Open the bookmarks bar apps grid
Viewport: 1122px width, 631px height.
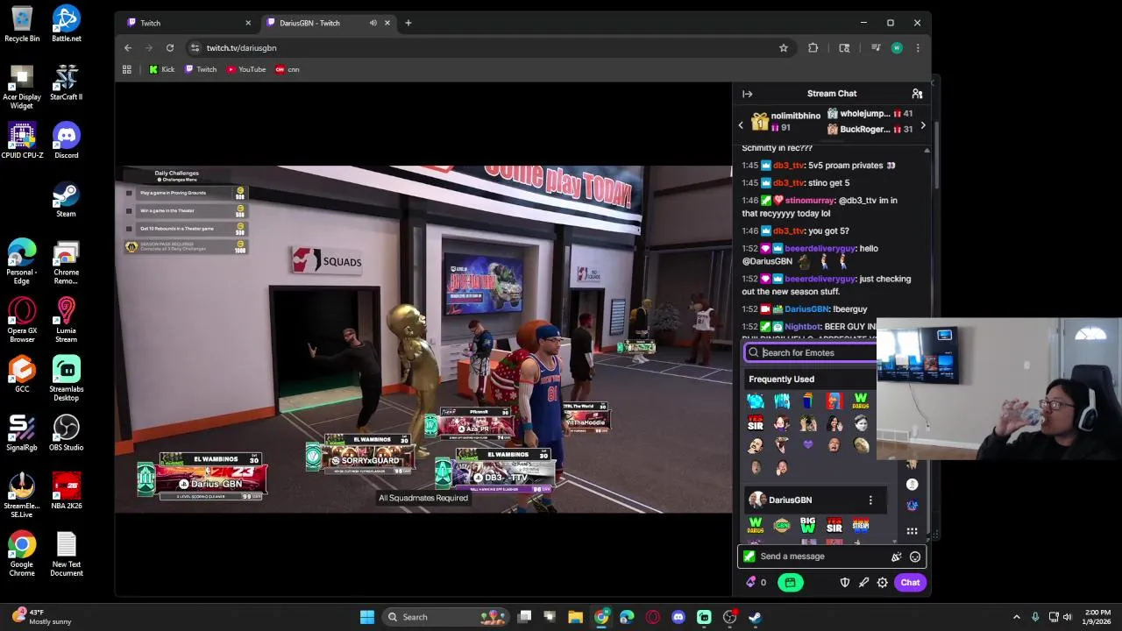pos(127,69)
